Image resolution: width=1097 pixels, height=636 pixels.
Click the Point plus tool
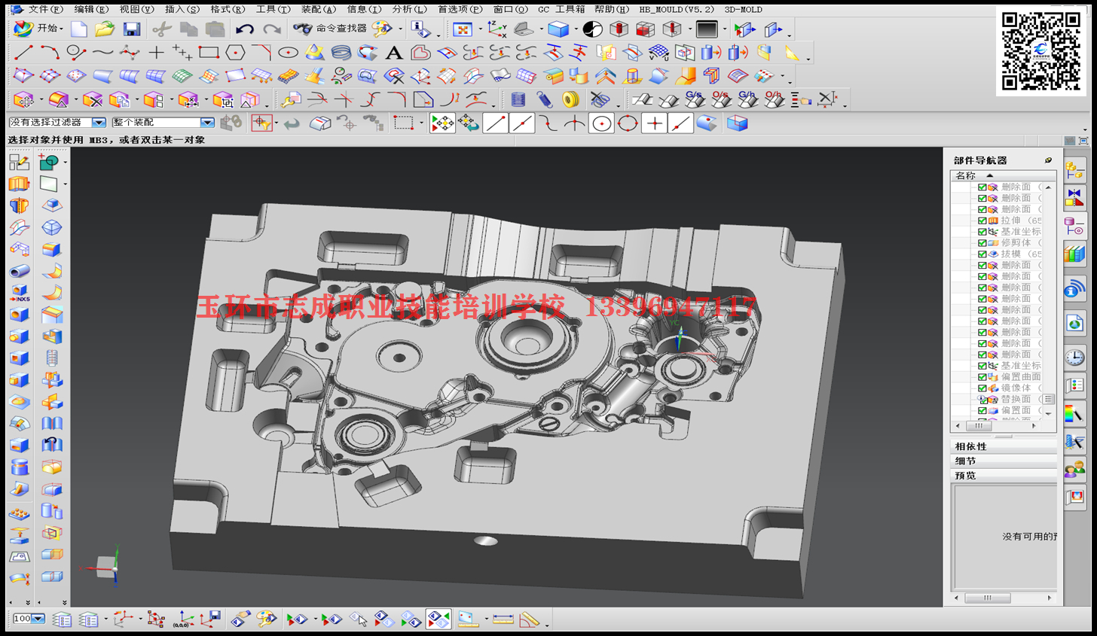click(x=156, y=53)
